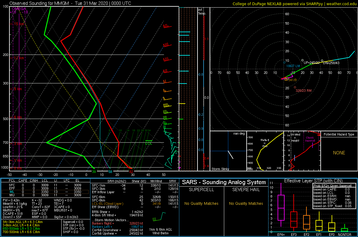358x237 pixels.
Task: Click the 1km & 6km AGL wind barb icon
Action: [x=159, y=217]
